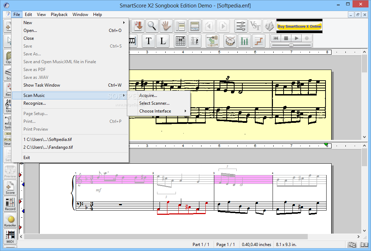Click the tempo slider handle
The image size is (371, 251).
coord(291,45)
